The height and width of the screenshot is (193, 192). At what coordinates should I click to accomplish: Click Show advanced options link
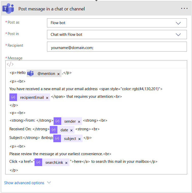tap(24, 183)
